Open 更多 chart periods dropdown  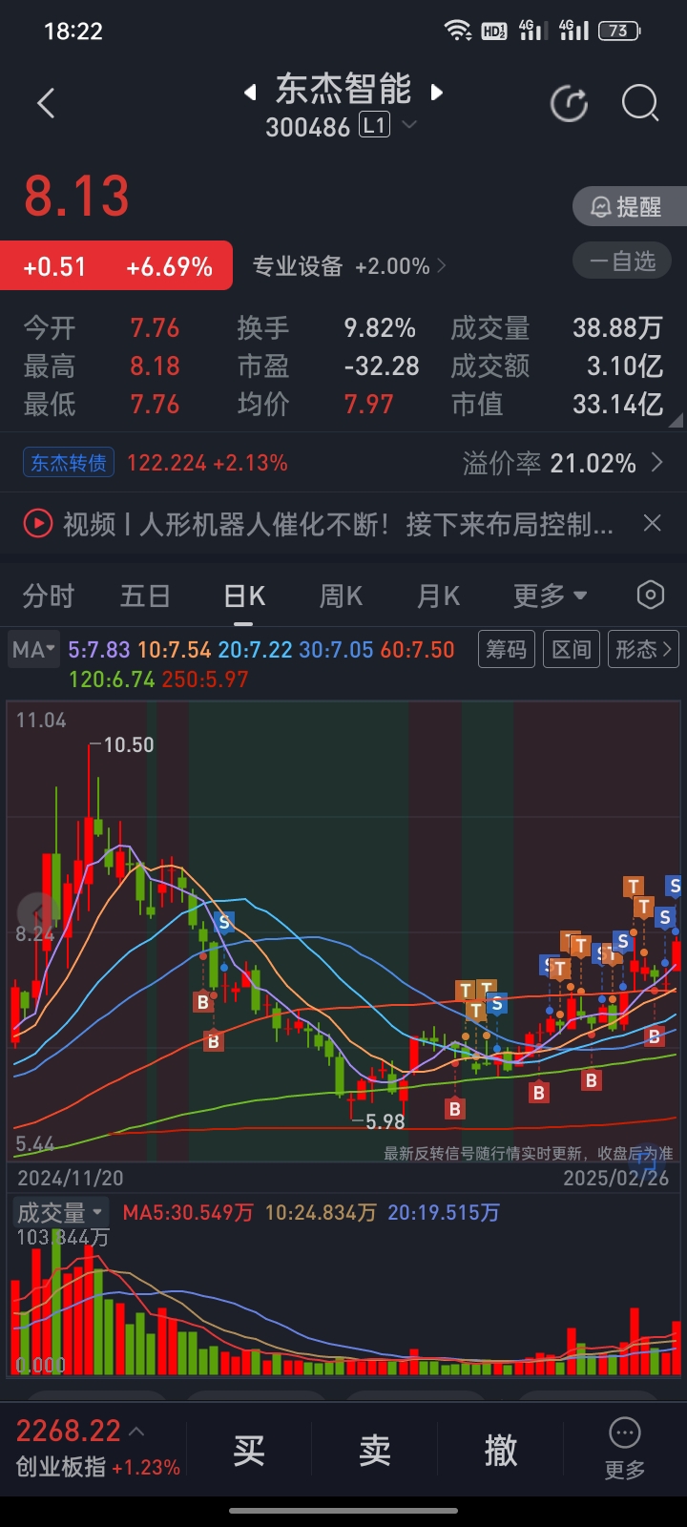550,596
